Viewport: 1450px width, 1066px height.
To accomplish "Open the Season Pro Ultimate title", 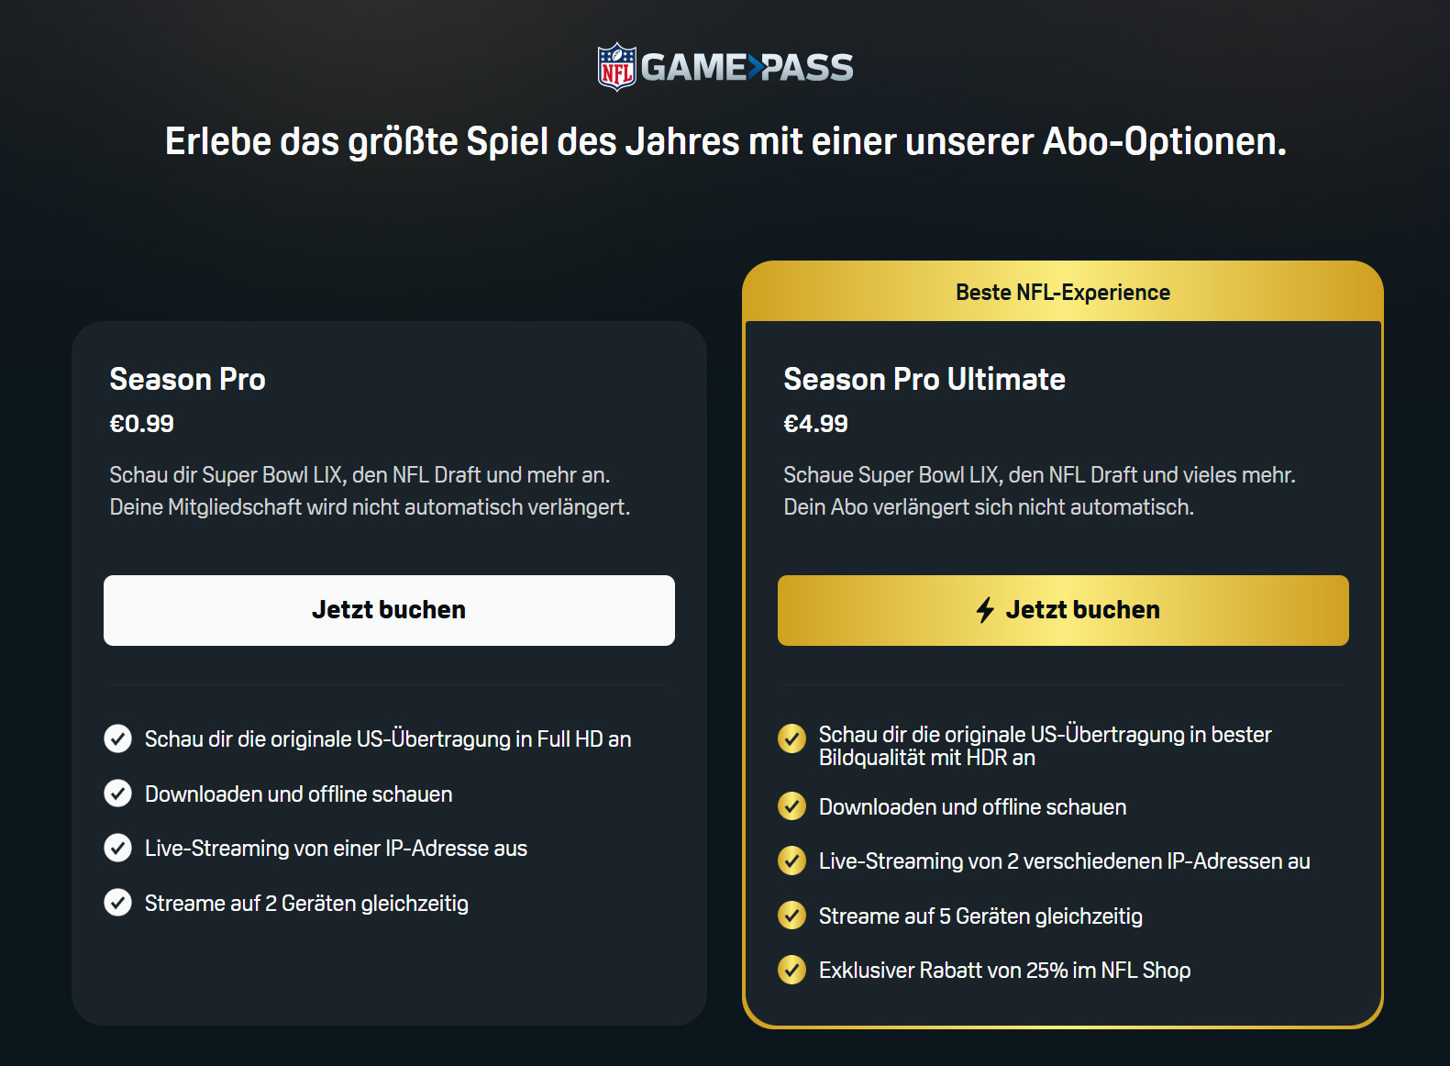I will (x=924, y=379).
